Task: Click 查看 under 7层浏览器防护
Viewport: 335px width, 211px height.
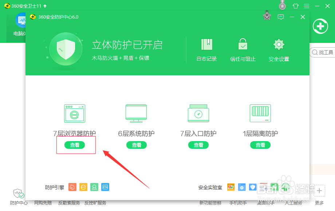Action: coord(75,145)
